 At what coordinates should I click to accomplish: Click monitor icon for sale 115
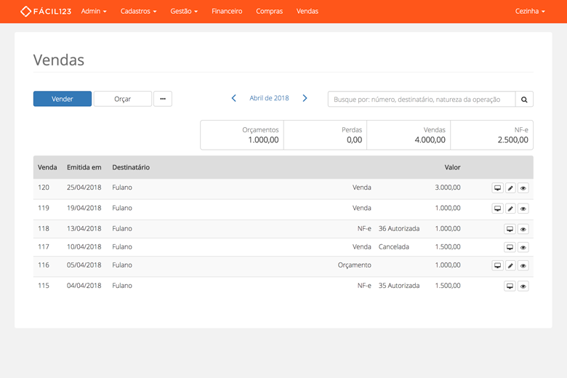[510, 286]
